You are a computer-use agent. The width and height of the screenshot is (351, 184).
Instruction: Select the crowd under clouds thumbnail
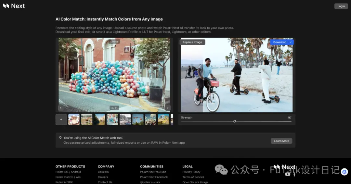point(151,119)
